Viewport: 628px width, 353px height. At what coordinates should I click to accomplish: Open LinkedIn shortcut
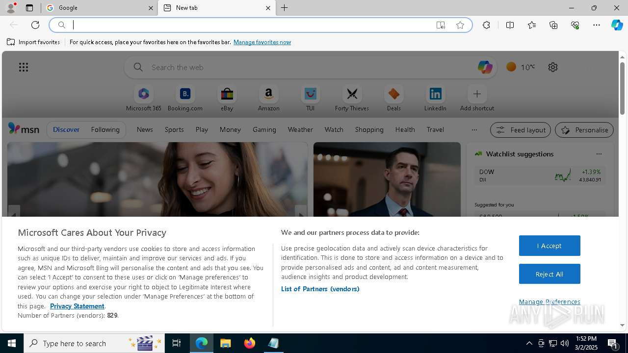coord(435,98)
